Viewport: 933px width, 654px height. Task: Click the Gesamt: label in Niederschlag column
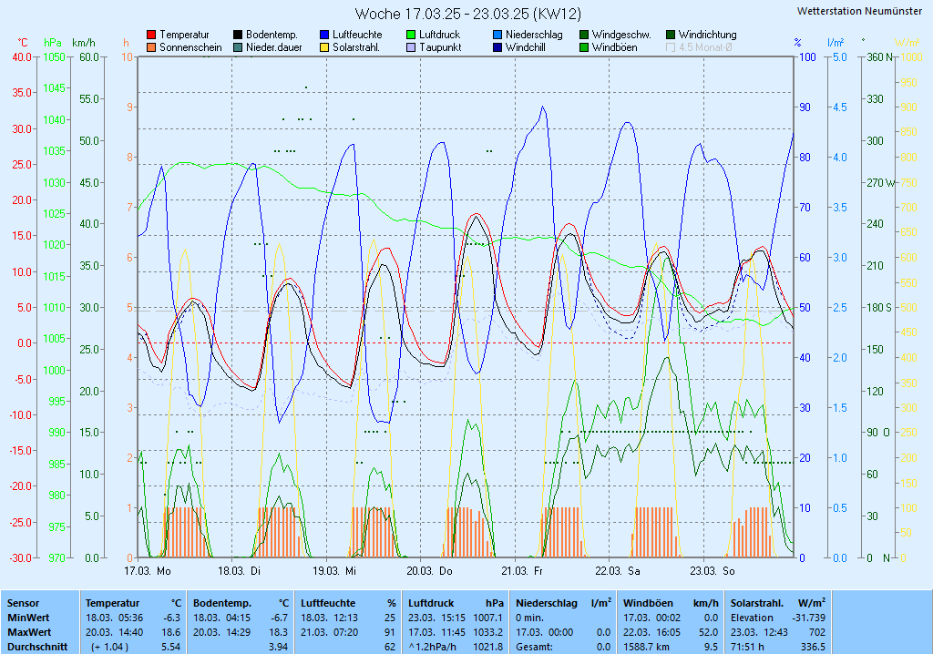534,647
